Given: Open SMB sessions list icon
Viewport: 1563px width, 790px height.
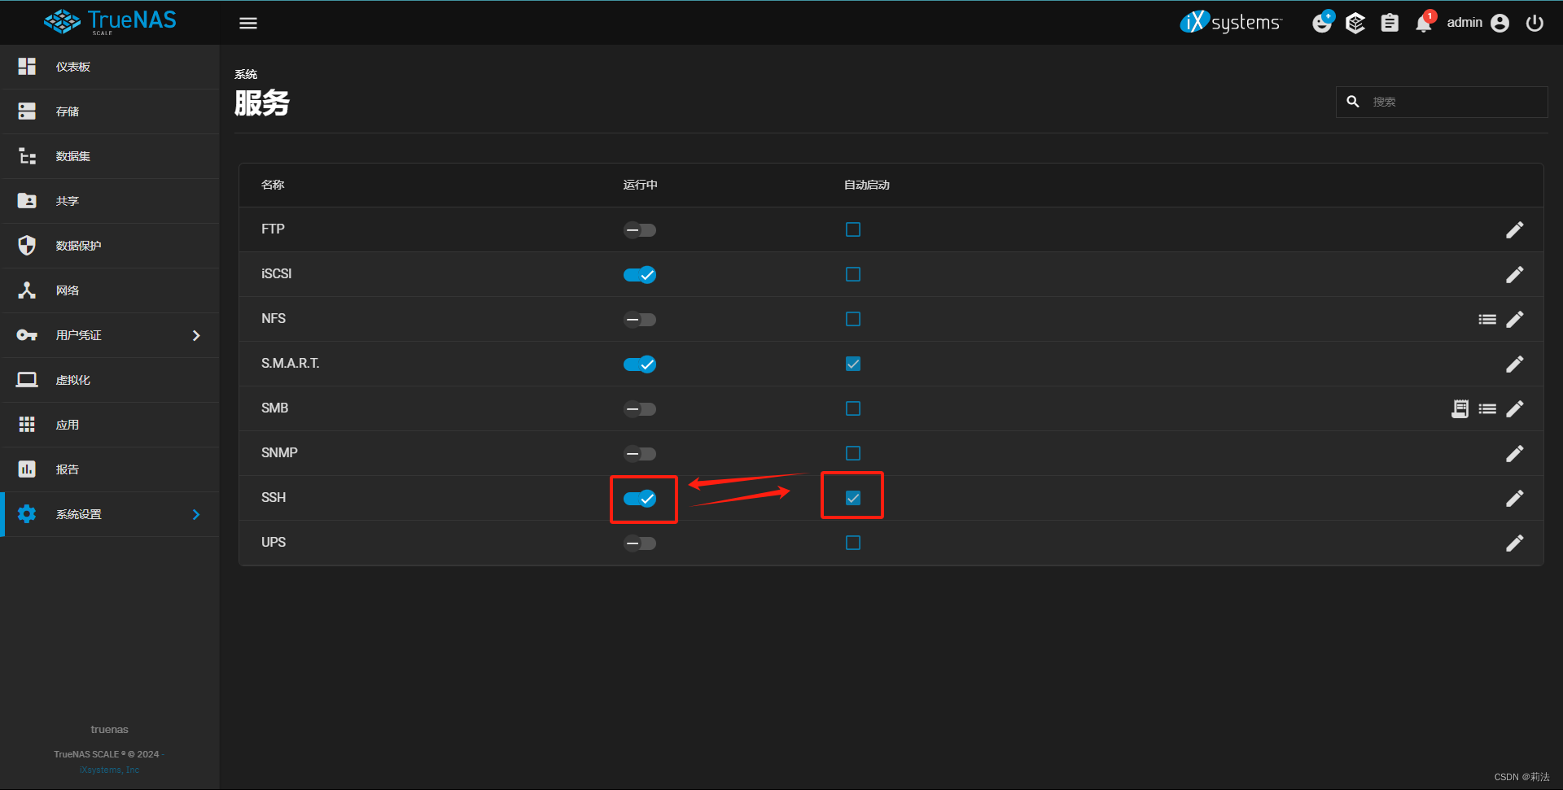Looking at the screenshot, I should (1487, 409).
